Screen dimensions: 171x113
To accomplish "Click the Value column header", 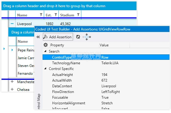I will click(114, 45).
